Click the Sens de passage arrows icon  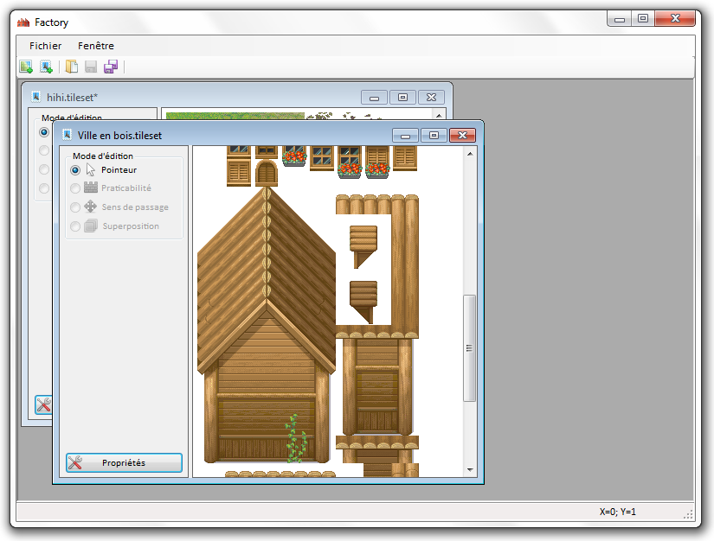tap(90, 207)
